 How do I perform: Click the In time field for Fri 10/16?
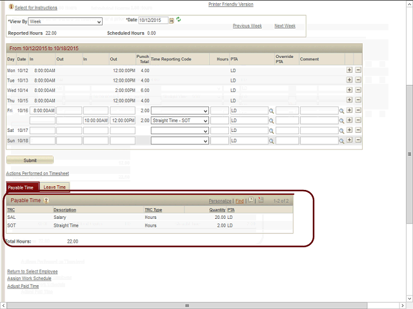pos(42,111)
